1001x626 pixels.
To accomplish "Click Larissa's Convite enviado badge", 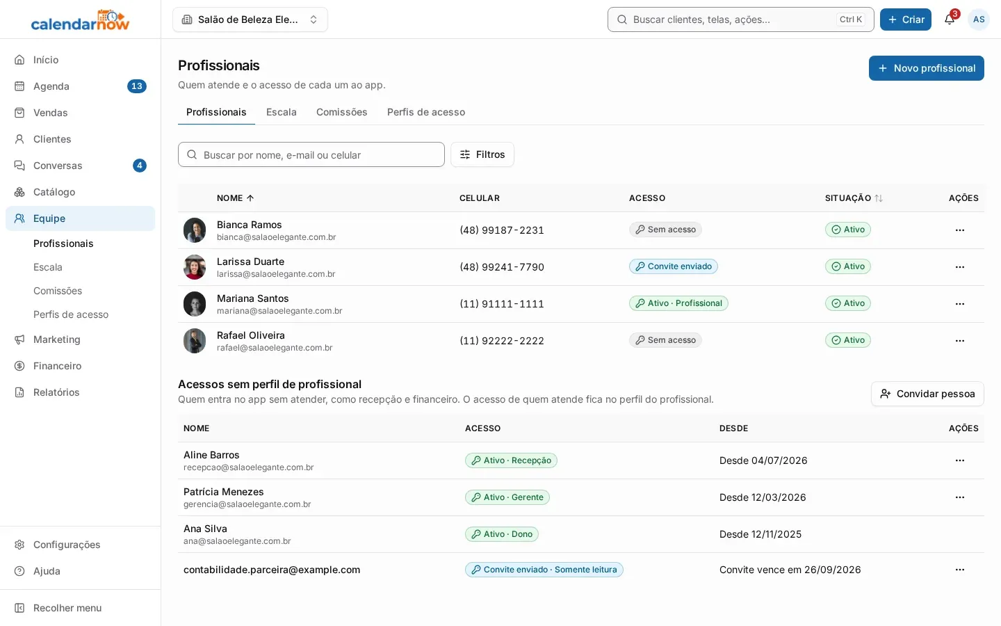I will point(674,266).
